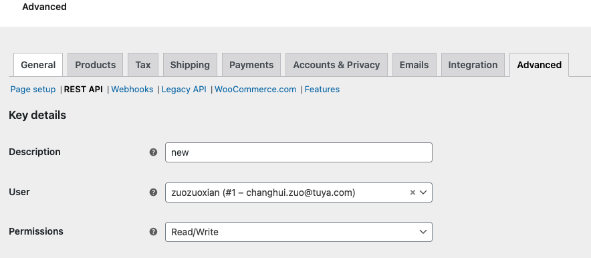Screen dimensions: 591x258
Task: Select the Payments tab
Action: click(x=251, y=65)
